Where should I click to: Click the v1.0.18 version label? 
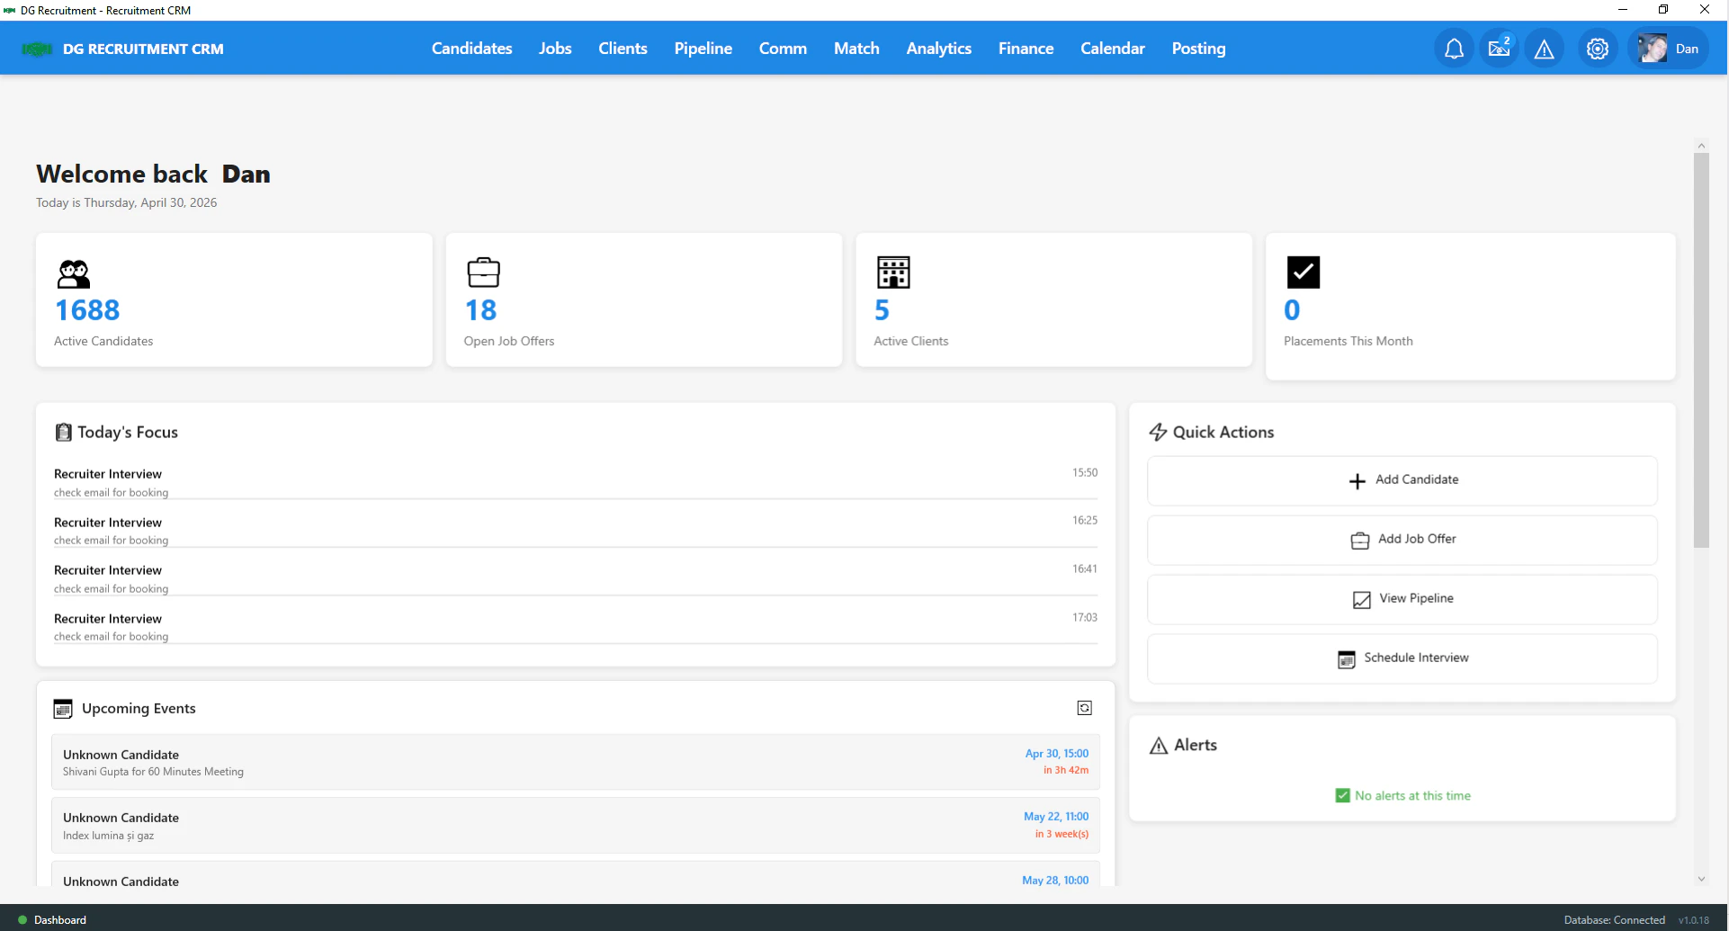[1693, 920]
